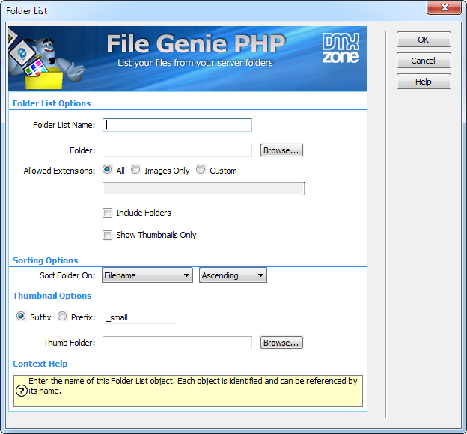
Task: Click the context help description text
Action: 193,386
